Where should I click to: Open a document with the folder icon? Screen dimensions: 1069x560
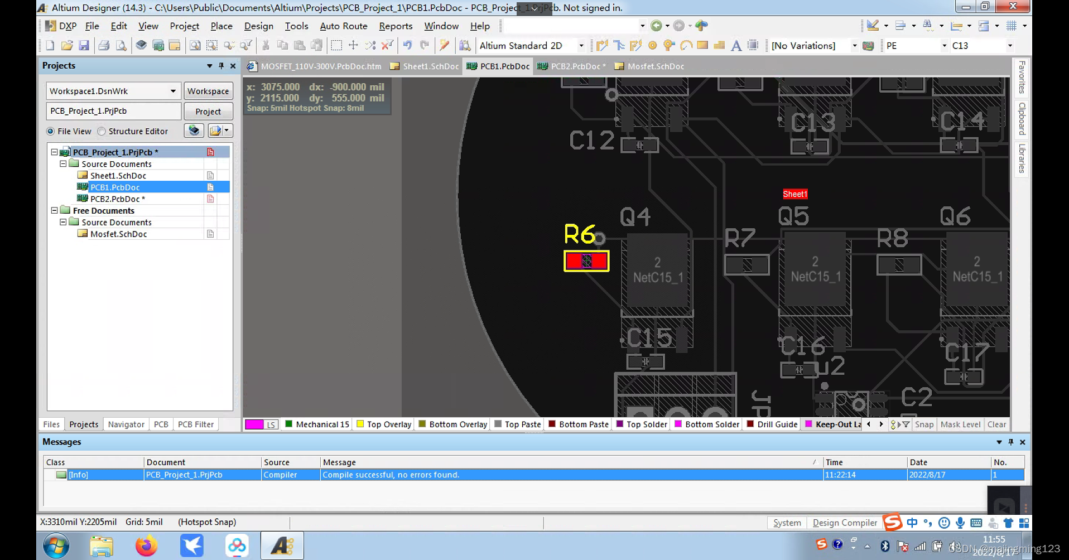(x=67, y=46)
